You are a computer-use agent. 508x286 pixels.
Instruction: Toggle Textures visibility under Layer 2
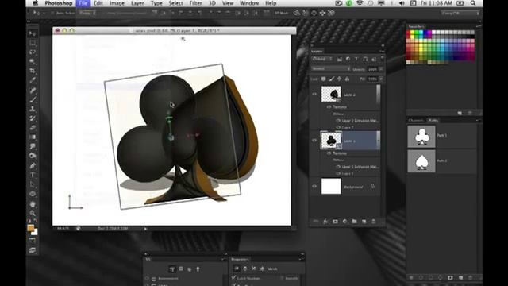point(329,106)
